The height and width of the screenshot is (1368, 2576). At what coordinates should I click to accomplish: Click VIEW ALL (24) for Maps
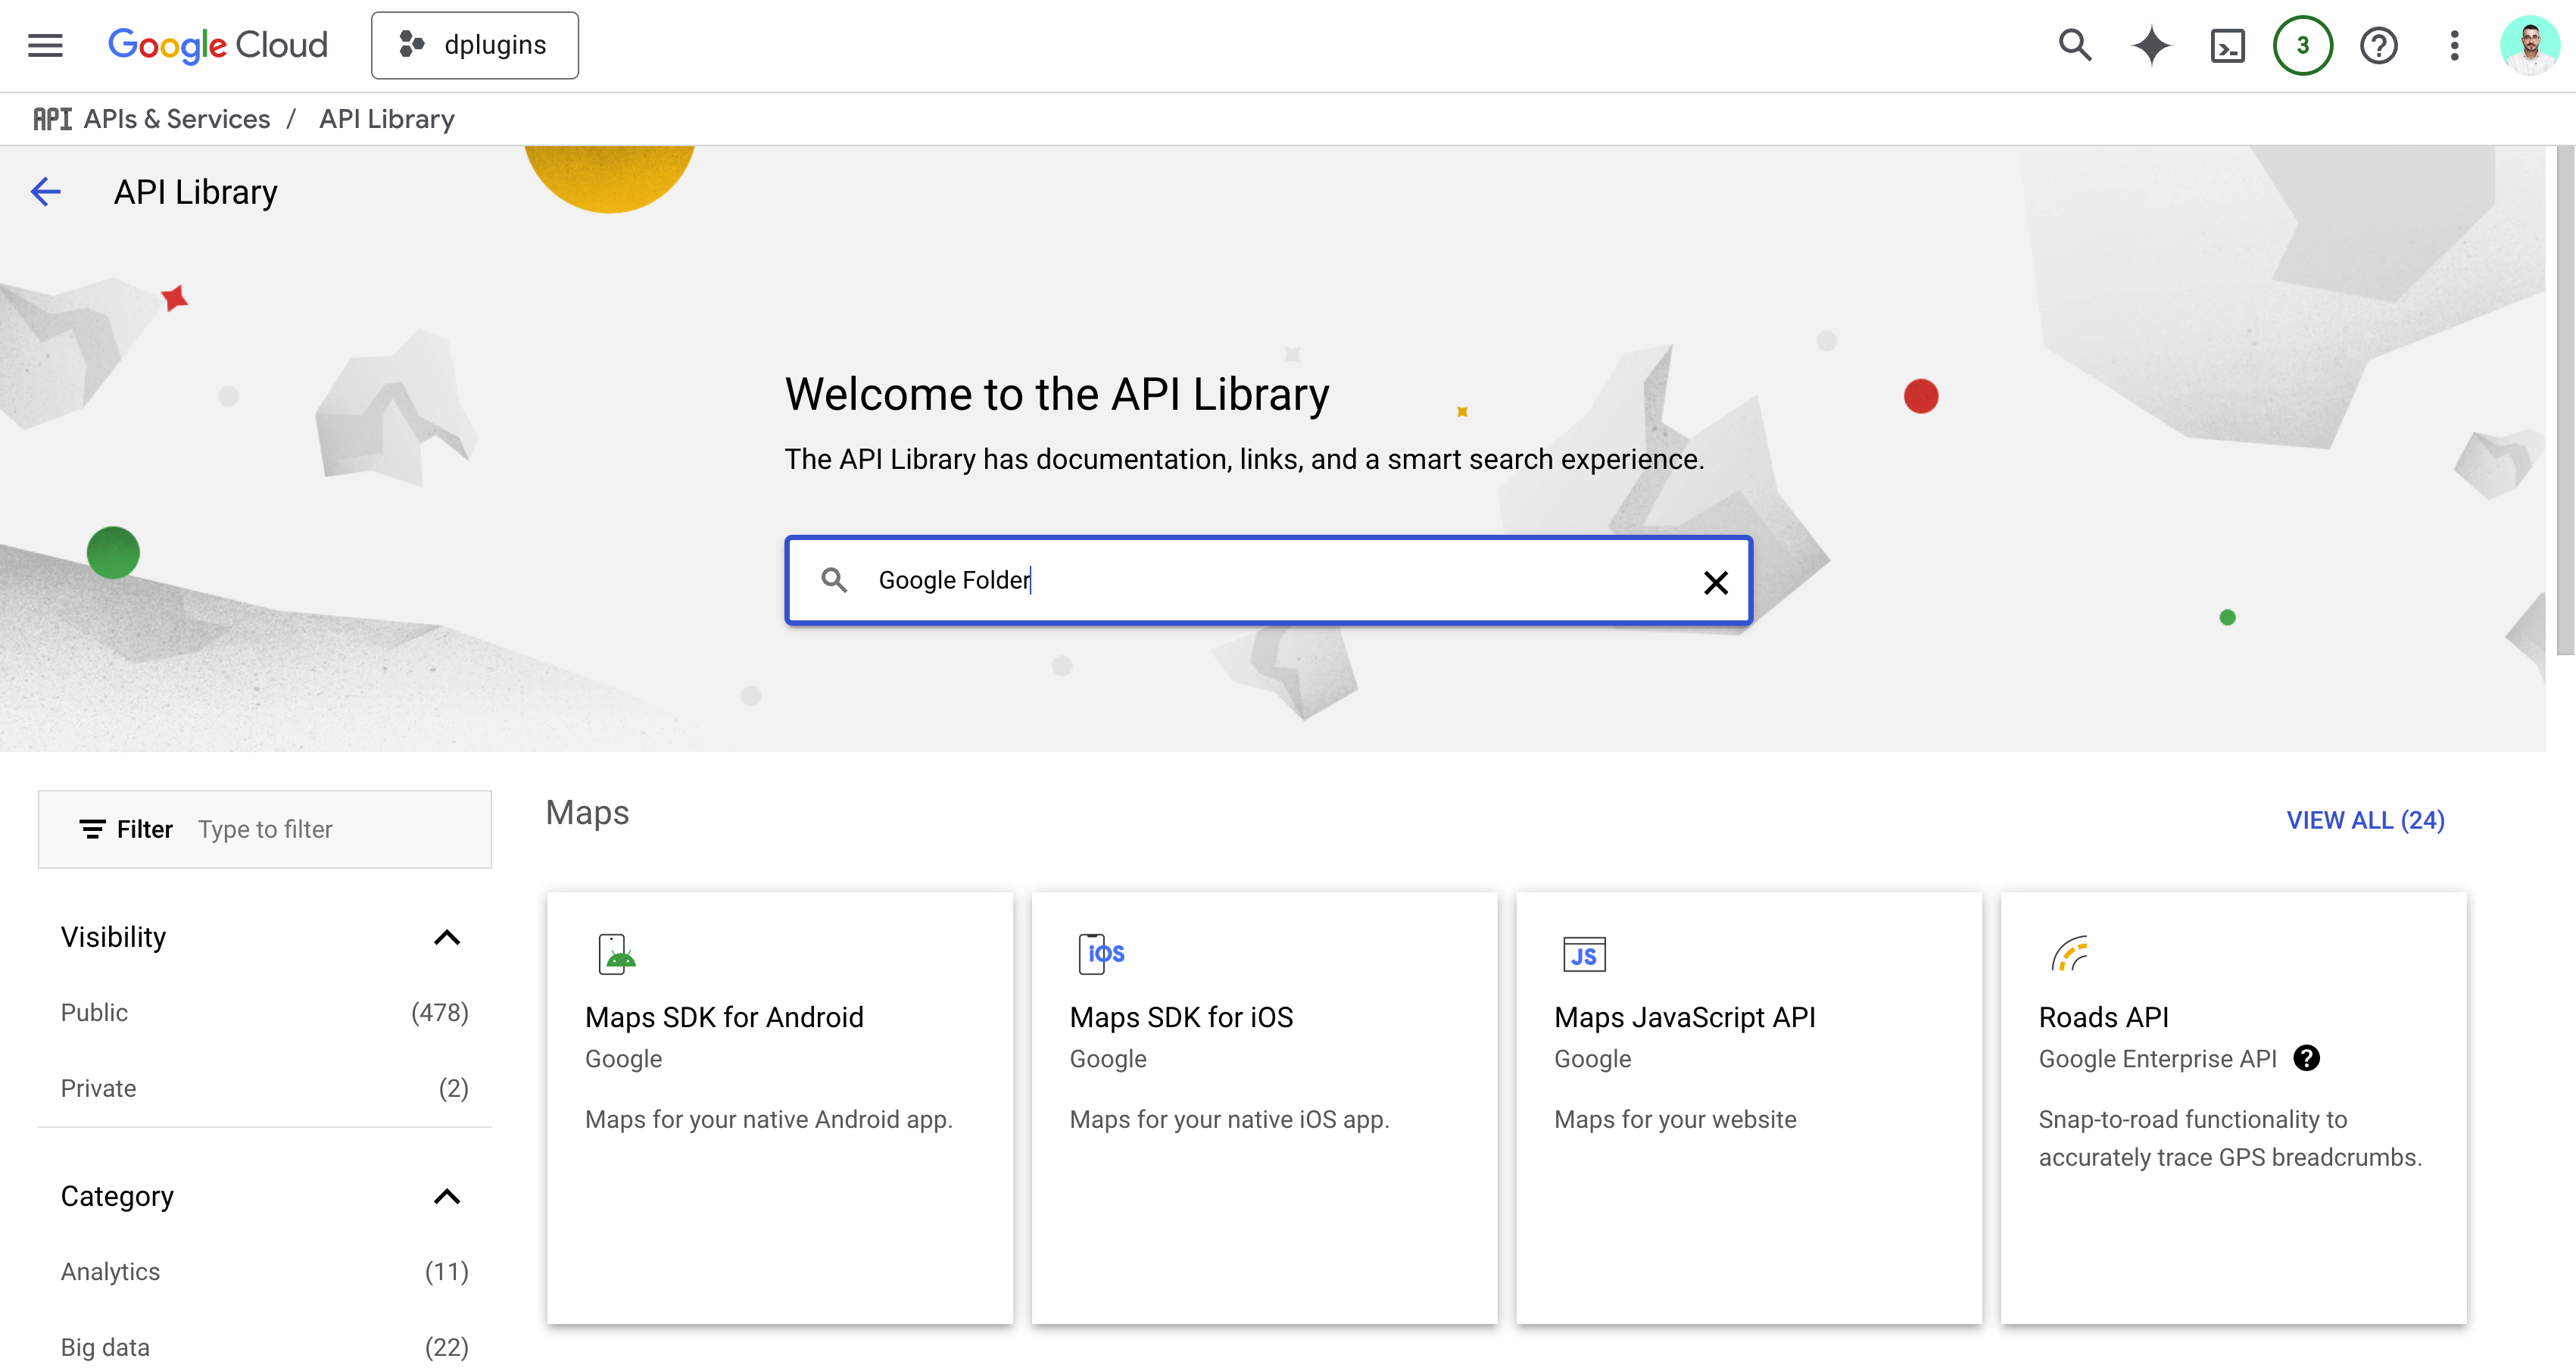(x=2365, y=820)
